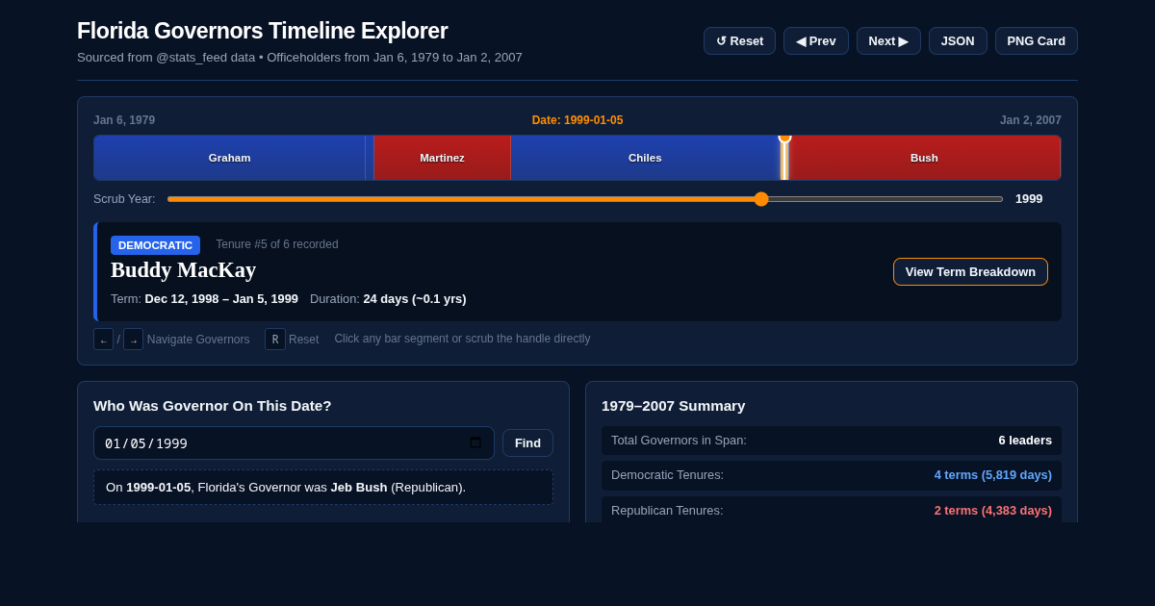
Task: Click the 'Date: 1999-01-05' label
Action: click(577, 120)
